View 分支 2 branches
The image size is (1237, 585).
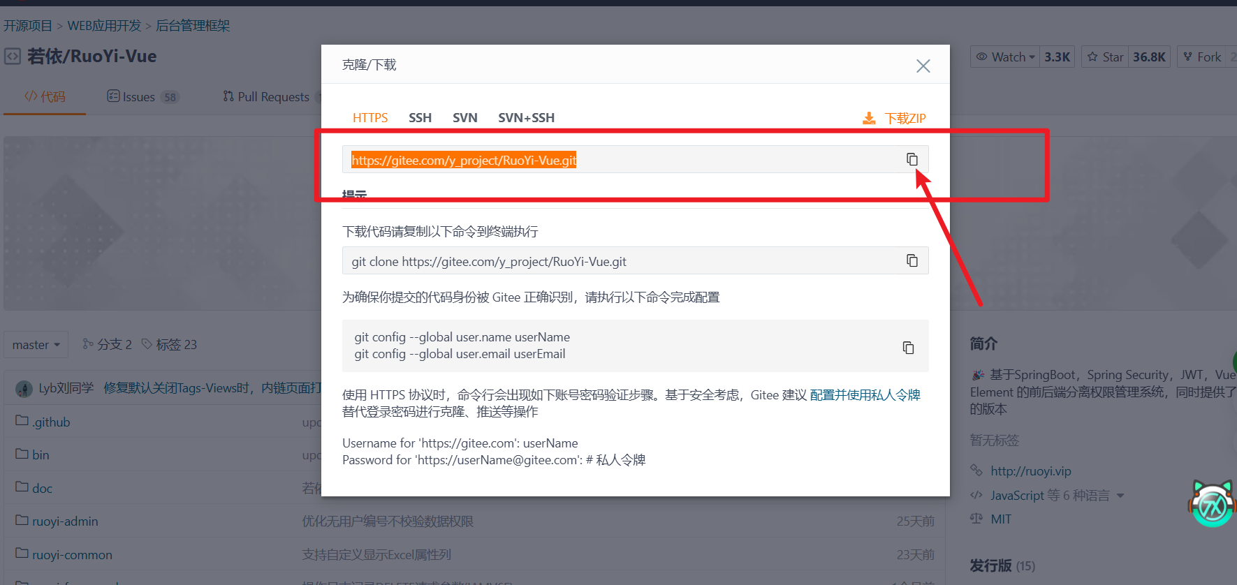point(107,344)
